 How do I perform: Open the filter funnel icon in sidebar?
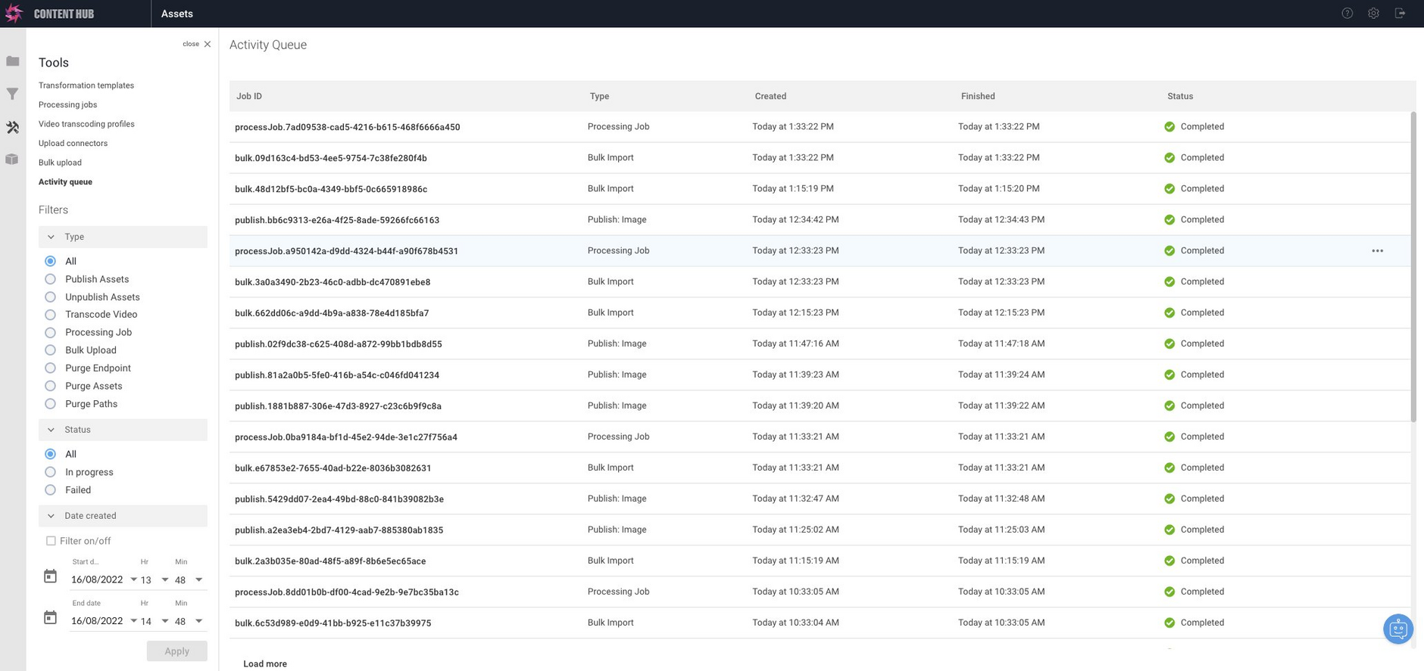tap(13, 94)
